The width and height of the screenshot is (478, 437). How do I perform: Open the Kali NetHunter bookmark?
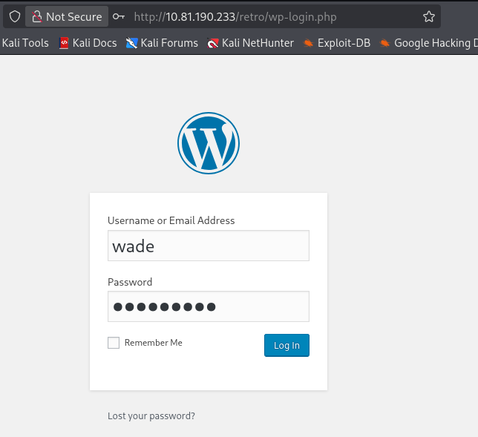coord(251,43)
